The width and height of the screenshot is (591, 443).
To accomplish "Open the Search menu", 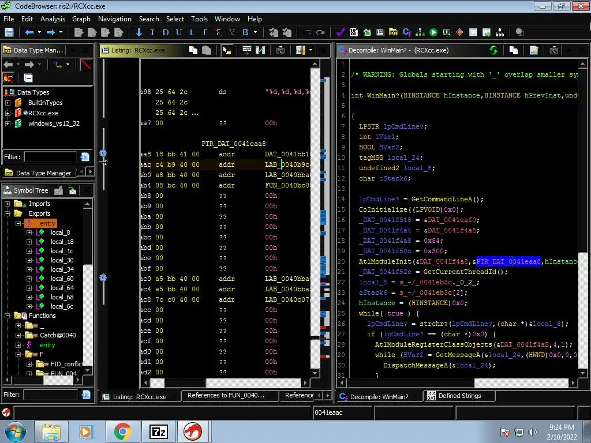I will coord(149,19).
